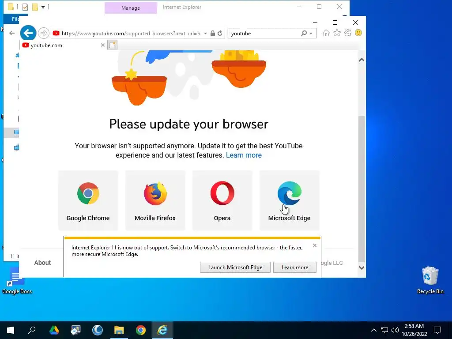This screenshot has width=452, height=339.
Task: Open Google Docs desktop shortcut
Action: click(17, 281)
